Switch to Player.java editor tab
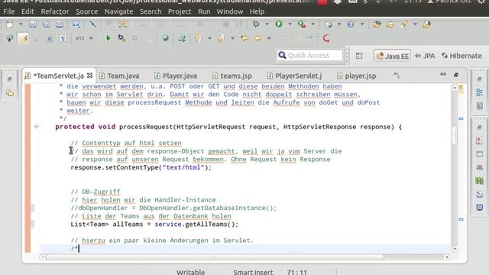 [176, 76]
